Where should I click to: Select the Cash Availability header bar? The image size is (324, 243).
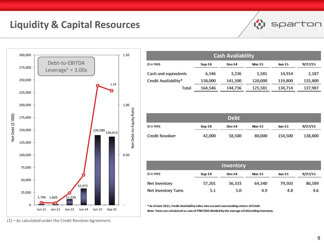click(x=234, y=55)
